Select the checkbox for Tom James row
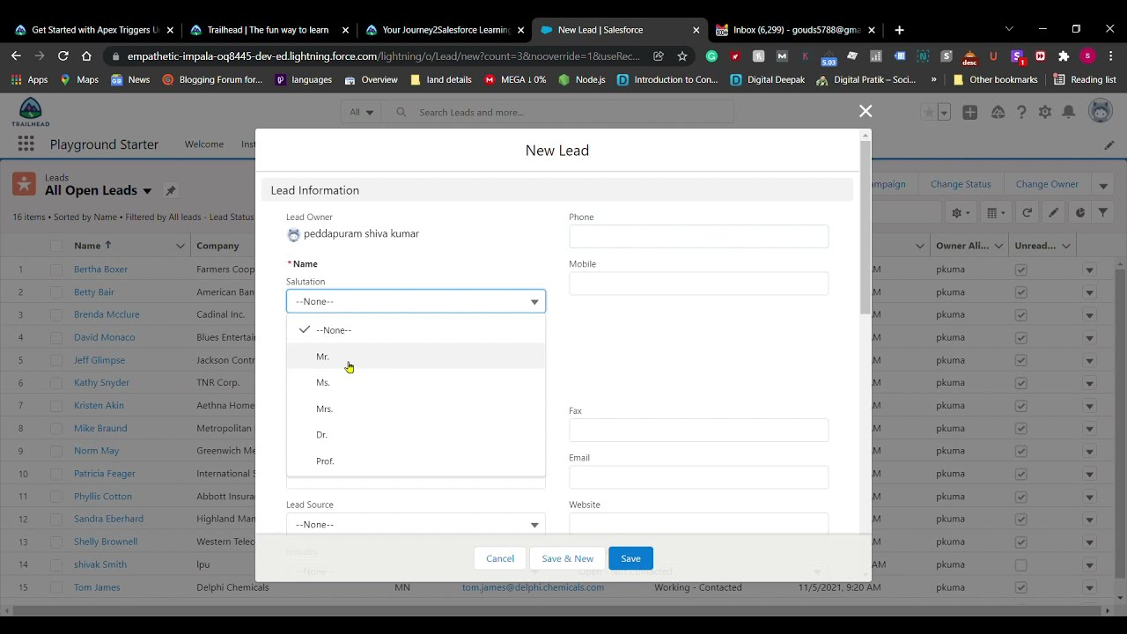1127x634 pixels. 56,587
